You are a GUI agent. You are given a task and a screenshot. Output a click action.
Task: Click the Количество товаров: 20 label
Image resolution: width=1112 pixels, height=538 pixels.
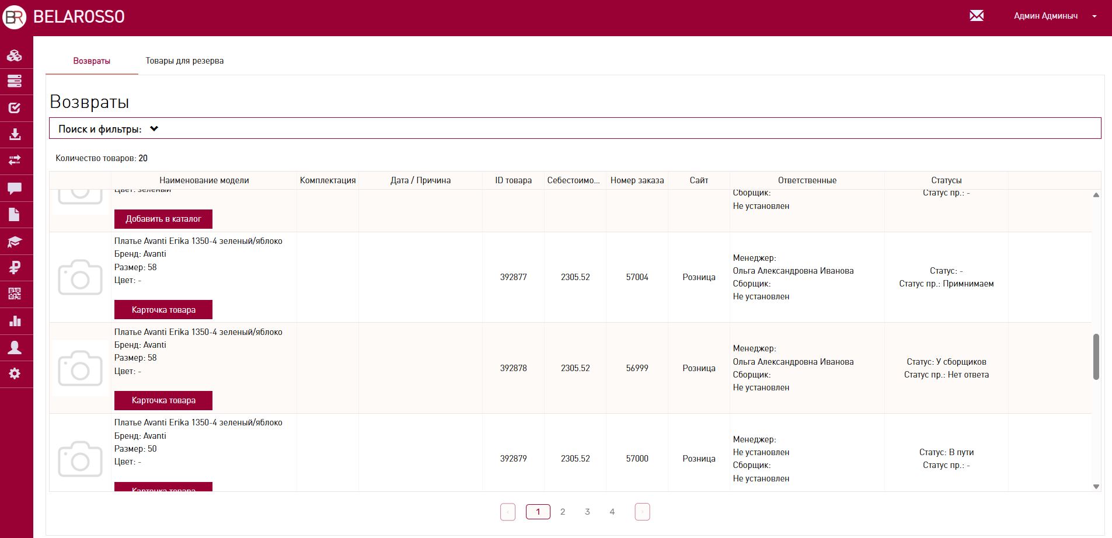click(102, 158)
